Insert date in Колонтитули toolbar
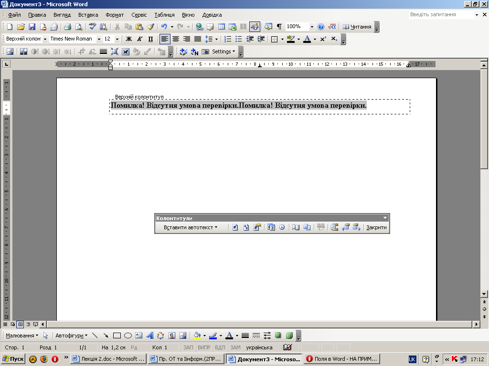The width and height of the screenshot is (489, 366). pos(271,227)
